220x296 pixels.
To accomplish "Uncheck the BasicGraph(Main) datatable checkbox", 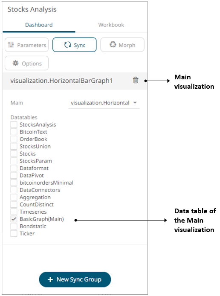I will click(14, 219).
